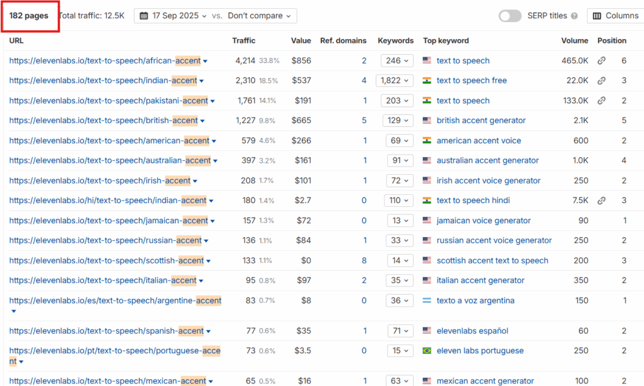644x386 pixels.
Task: Expand the 203 keywords dropdown
Action: point(397,101)
